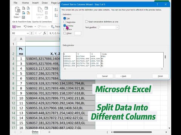Image resolution: width=181 pixels, height=135 pixels.
Task: Click the horizontal scroll right arrow
Action: click(x=166, y=132)
